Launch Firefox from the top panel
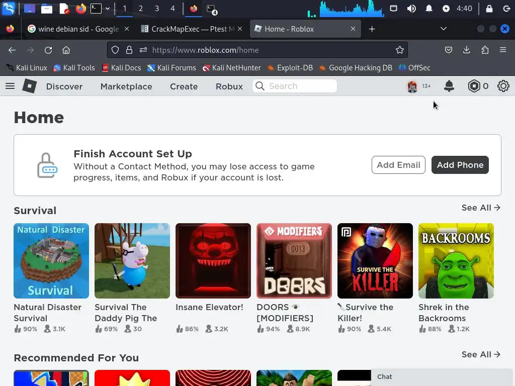The width and height of the screenshot is (515, 386). [x=81, y=8]
